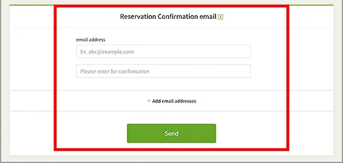Image resolution: width=343 pixels, height=163 pixels.
Task: Place cursor in the first email field
Action: (x=163, y=52)
